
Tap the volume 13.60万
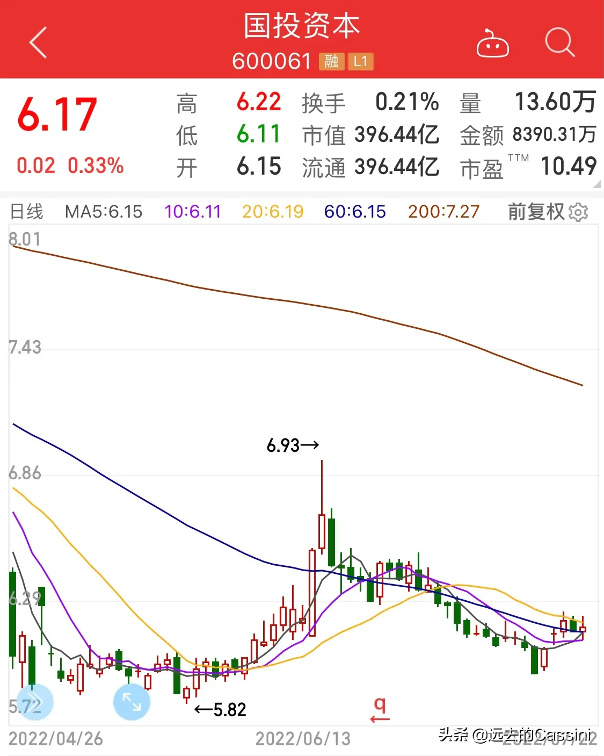click(555, 102)
